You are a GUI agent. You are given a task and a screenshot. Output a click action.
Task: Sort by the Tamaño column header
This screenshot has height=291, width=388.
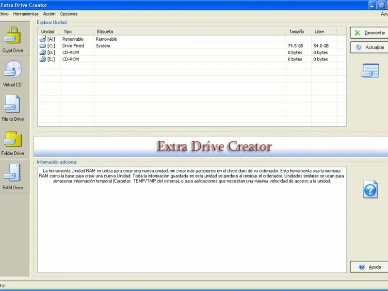coord(298,32)
